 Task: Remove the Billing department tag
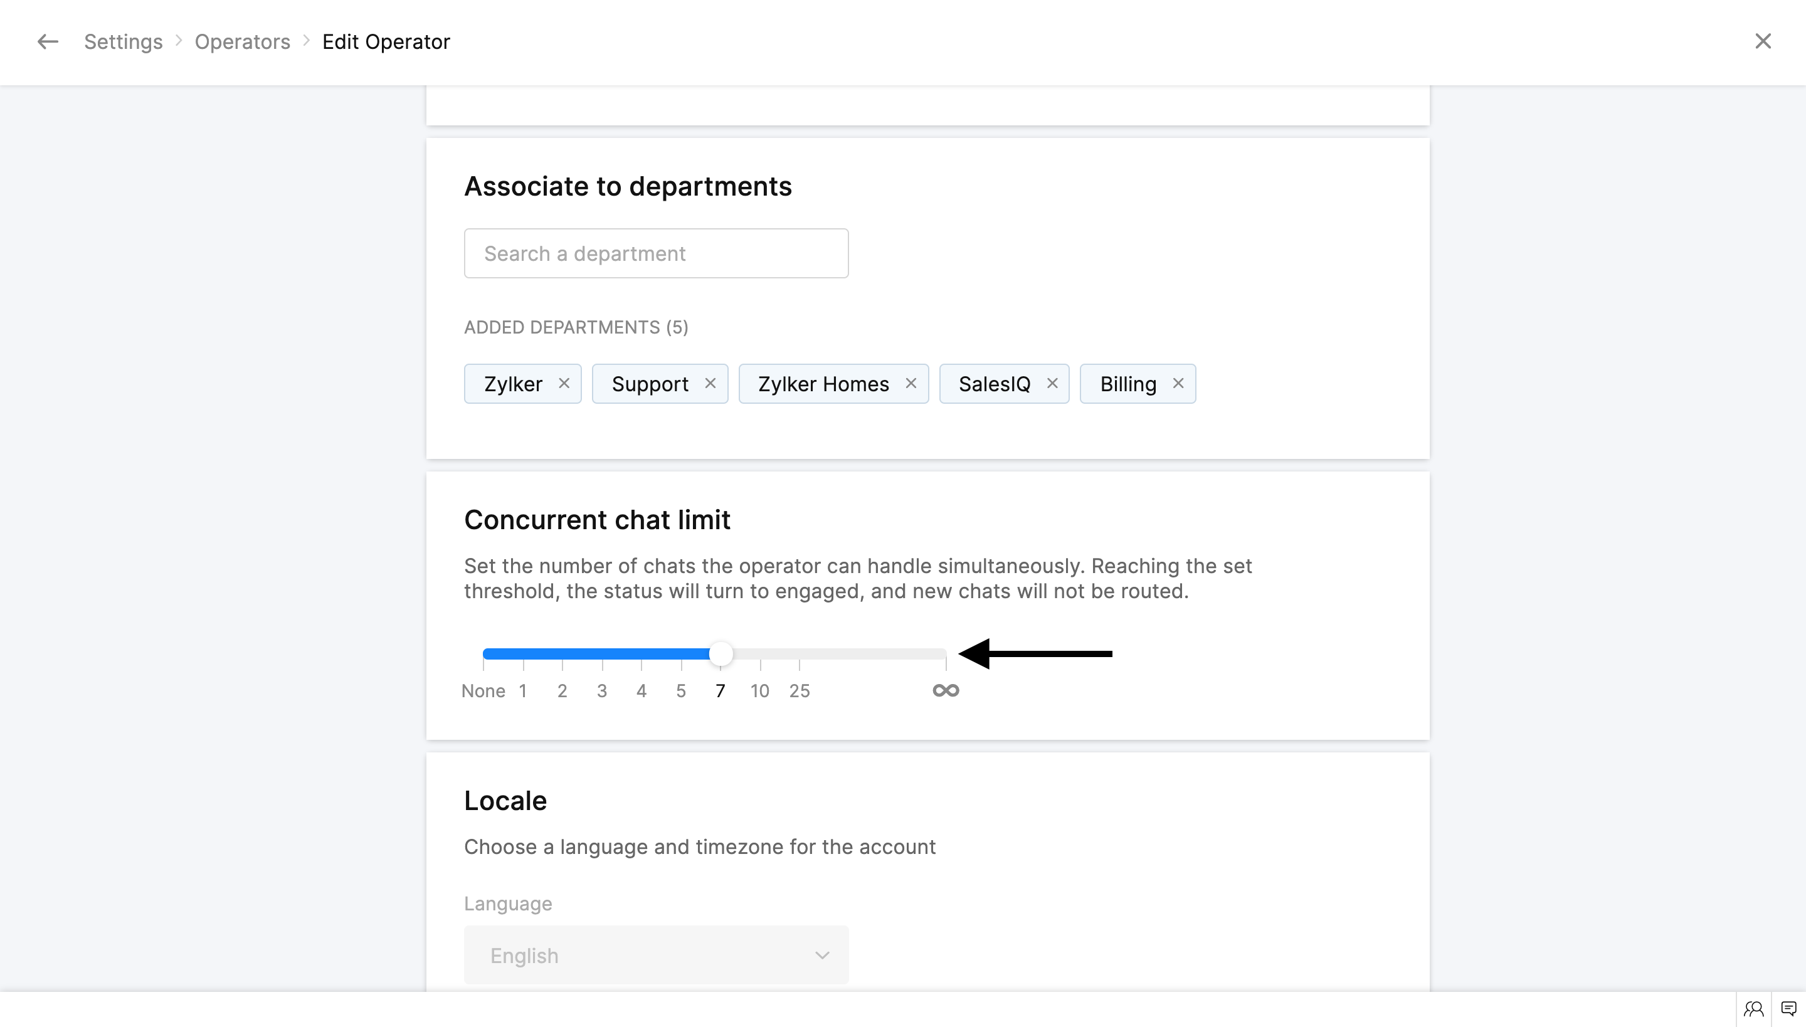[x=1178, y=383]
